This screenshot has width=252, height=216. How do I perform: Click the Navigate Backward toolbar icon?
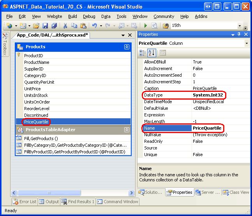pos(122,26)
